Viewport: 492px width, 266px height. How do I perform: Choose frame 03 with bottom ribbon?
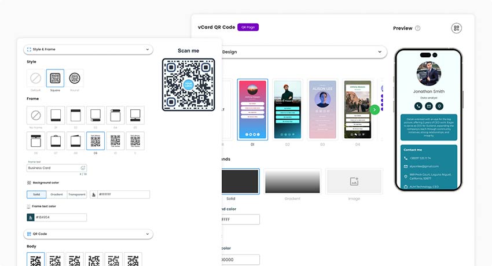(x=96, y=115)
